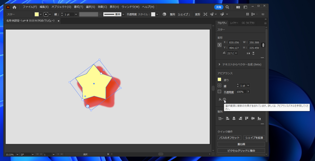315x161 pixels.
Task: Click the シェイプを拡張 button
Action: [254, 138]
